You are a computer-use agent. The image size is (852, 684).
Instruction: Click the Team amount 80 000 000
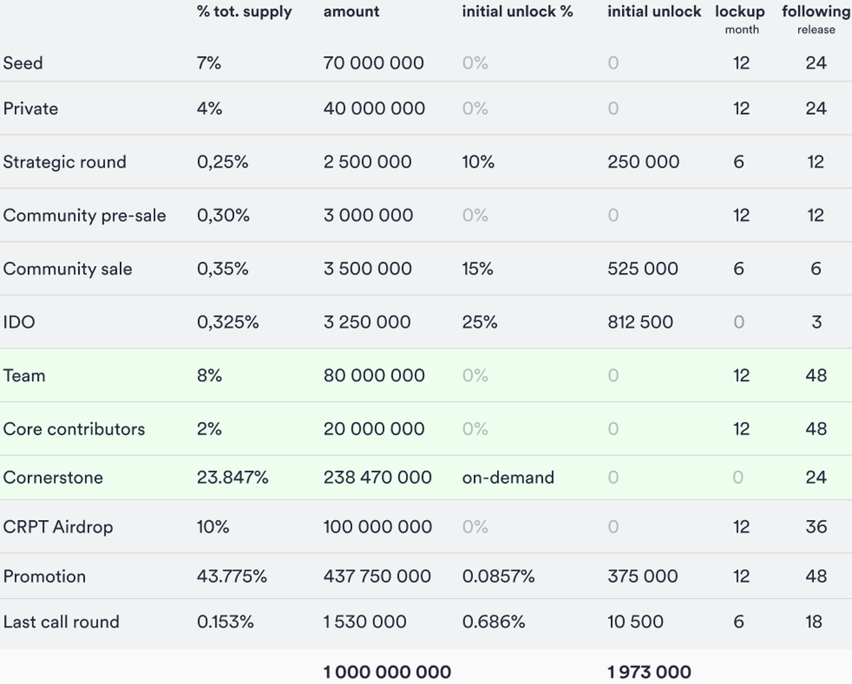point(374,375)
